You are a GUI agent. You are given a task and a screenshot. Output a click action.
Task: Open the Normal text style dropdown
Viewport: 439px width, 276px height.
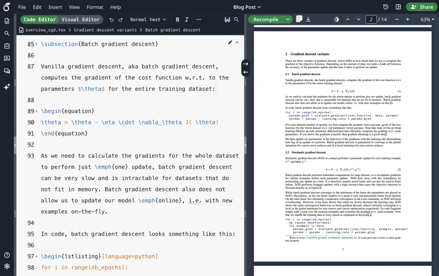point(148,20)
